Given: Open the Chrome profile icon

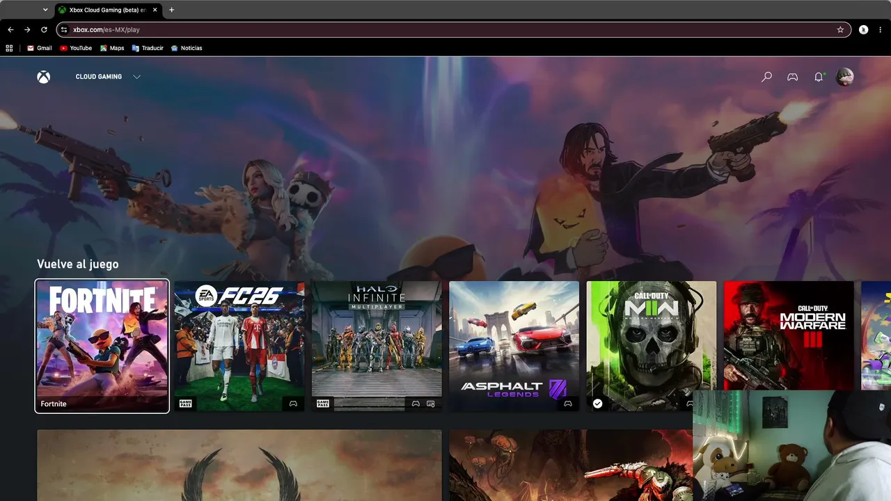Looking at the screenshot, I should pyautogui.click(x=863, y=30).
